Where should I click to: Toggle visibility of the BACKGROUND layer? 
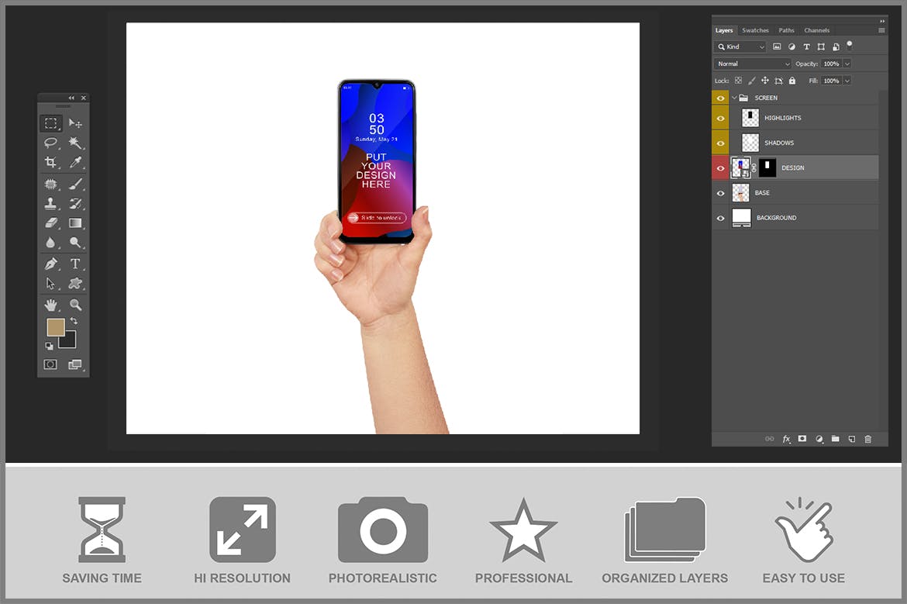(720, 217)
